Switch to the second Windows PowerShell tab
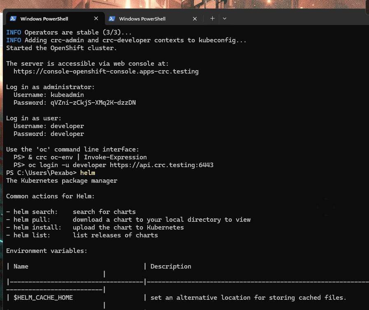The image size is (369, 310). click(x=154, y=18)
